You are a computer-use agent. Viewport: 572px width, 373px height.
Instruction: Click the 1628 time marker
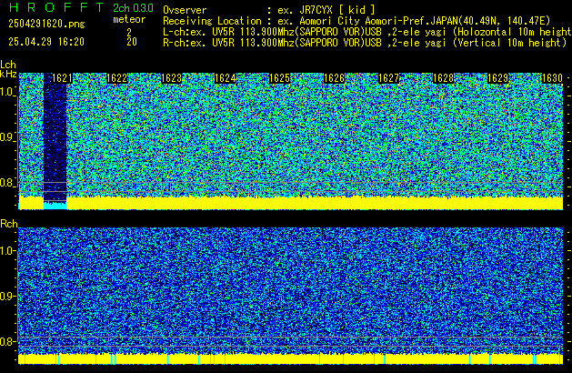click(x=443, y=78)
